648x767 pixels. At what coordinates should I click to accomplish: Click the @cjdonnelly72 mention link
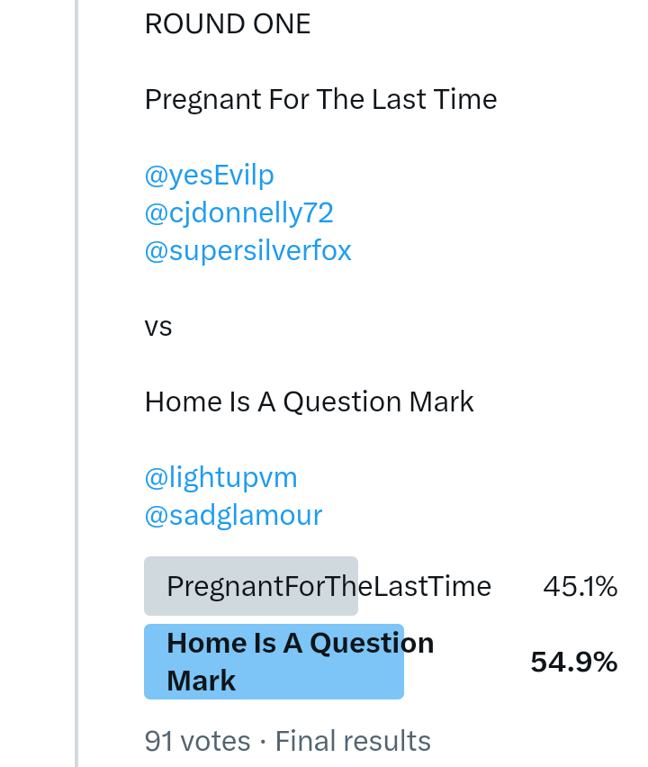coord(238,213)
